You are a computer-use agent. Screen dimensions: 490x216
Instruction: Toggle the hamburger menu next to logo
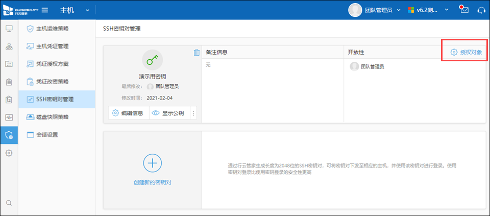tap(45, 10)
